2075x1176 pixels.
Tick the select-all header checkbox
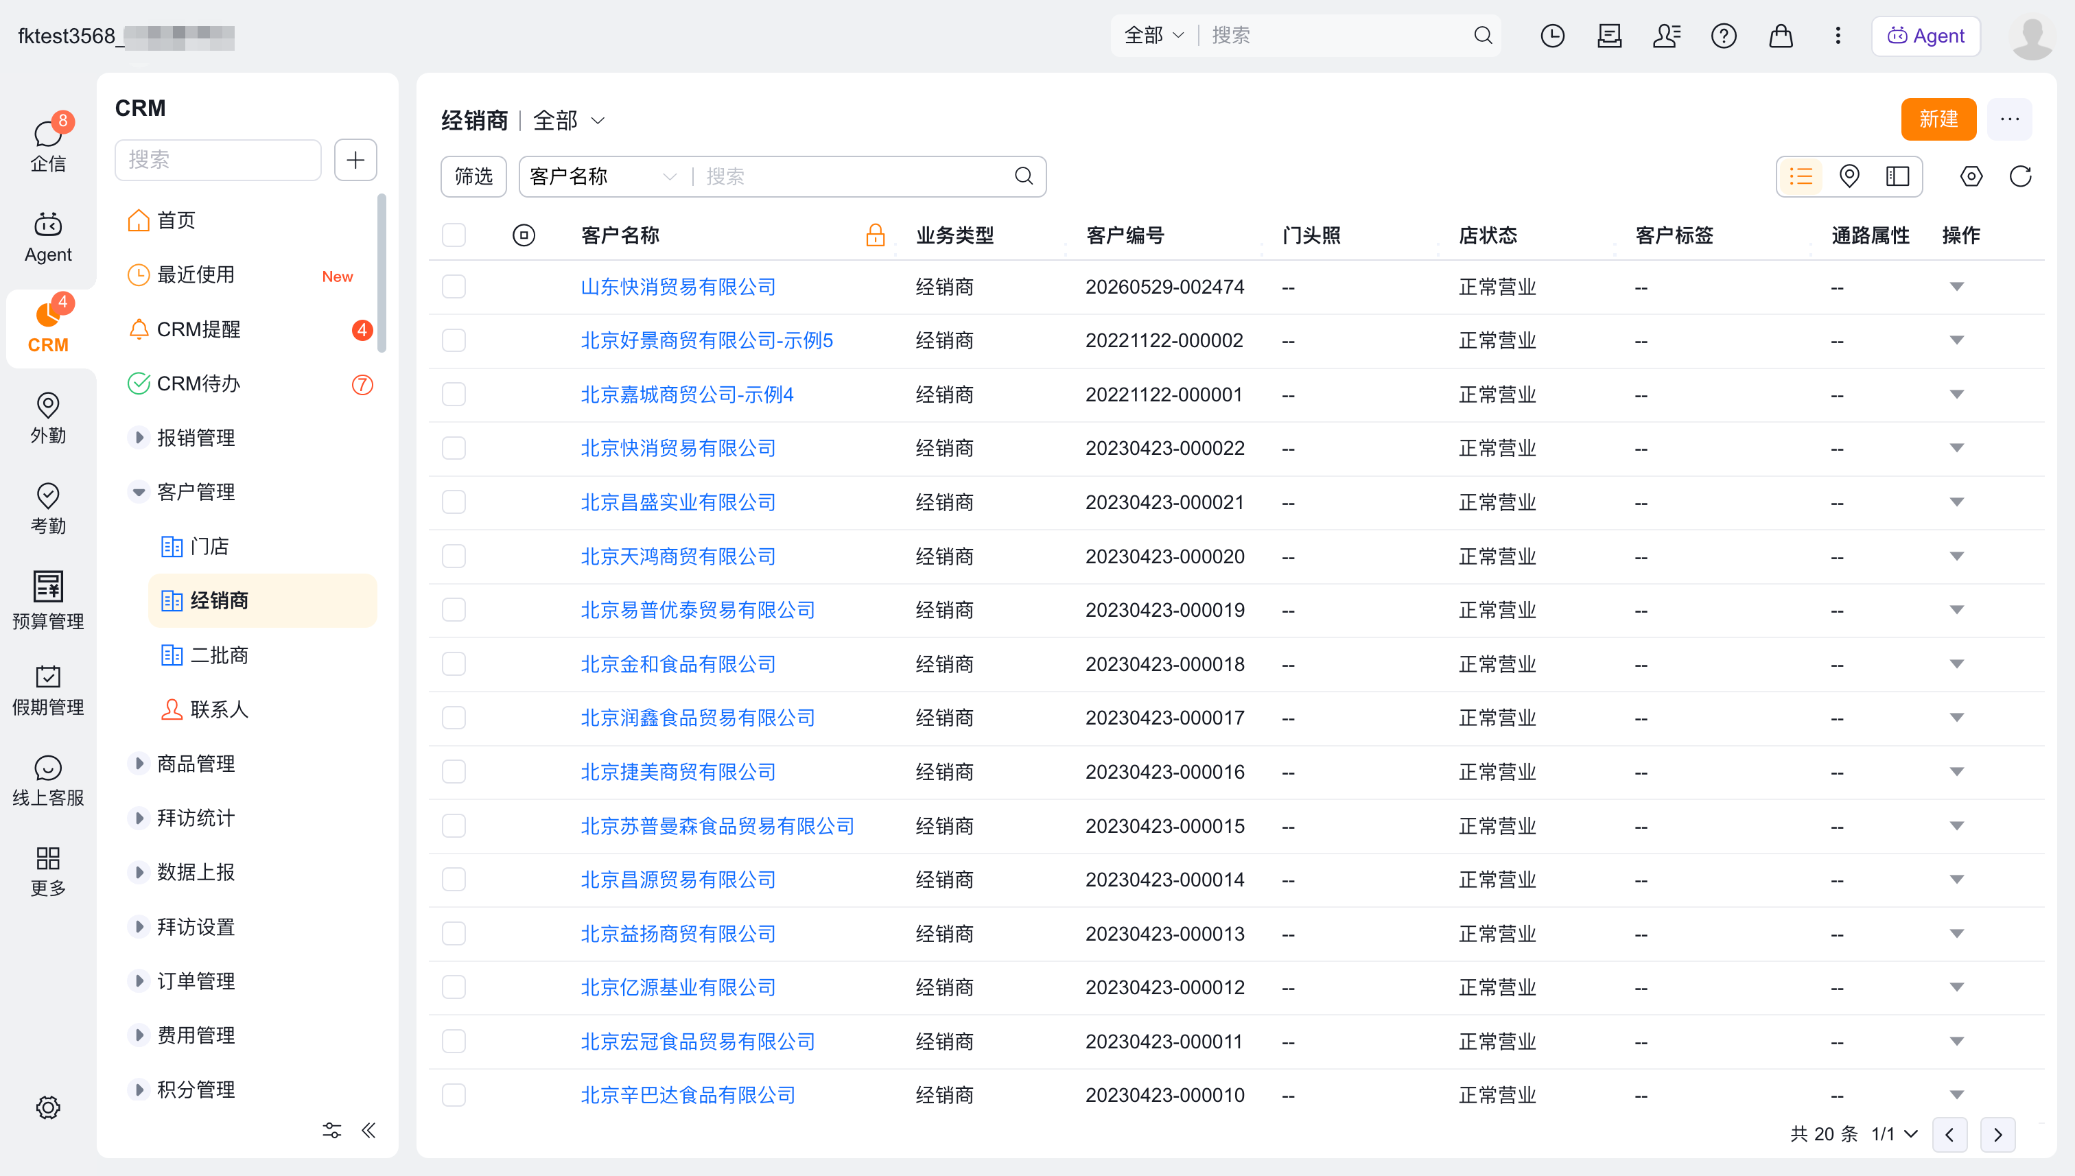pyautogui.click(x=454, y=235)
